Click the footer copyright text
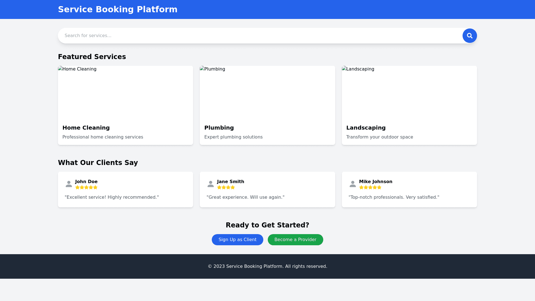The width and height of the screenshot is (535, 301). [267, 266]
